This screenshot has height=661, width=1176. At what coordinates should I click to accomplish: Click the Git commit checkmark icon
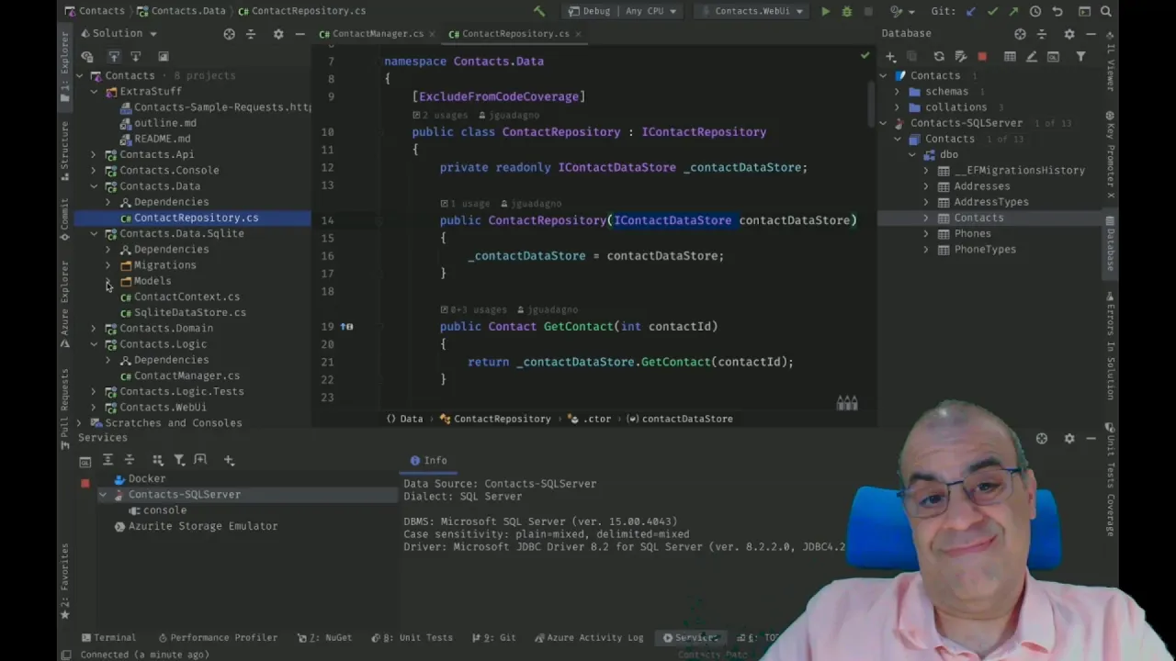[x=992, y=11]
